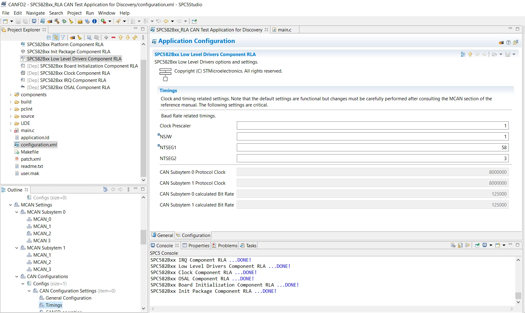Click the red minus remove component icon

(x=113, y=37)
